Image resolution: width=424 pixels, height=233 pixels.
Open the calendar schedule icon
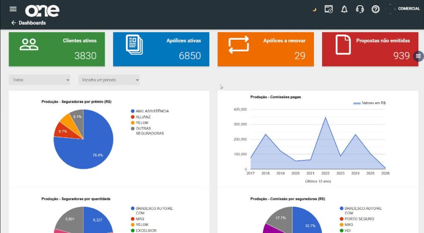pyautogui.click(x=328, y=9)
